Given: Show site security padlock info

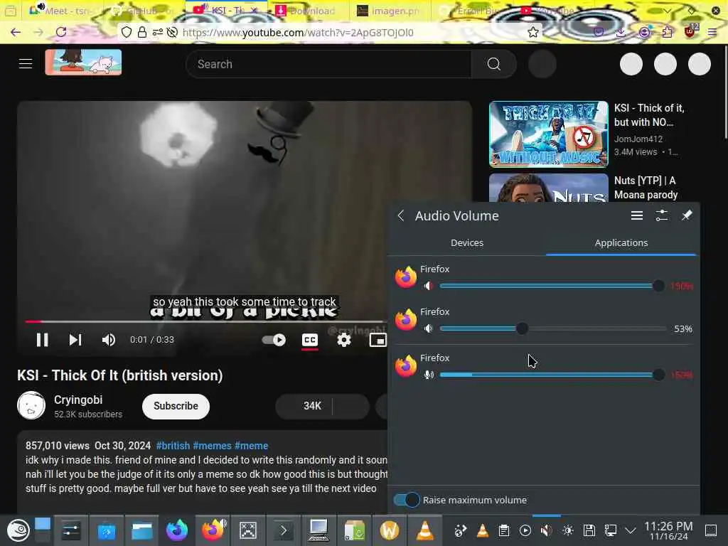Looking at the screenshot, I should tap(142, 32).
